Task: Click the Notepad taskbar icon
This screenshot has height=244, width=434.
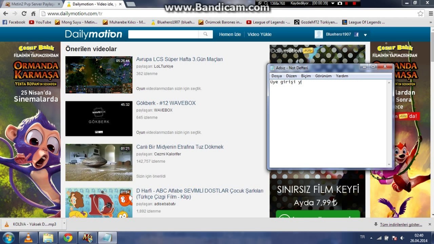Action: 107,238
